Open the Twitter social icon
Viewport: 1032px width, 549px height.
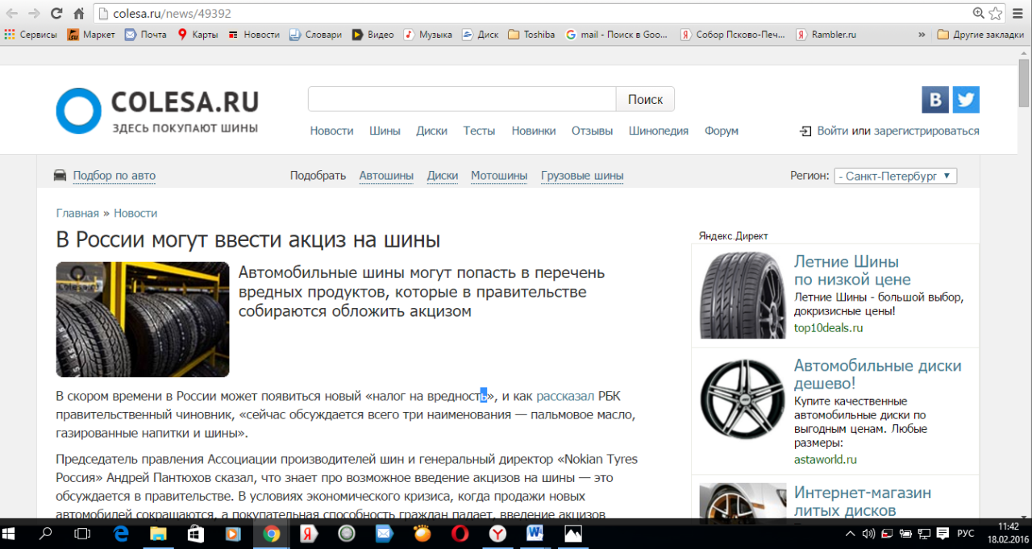(966, 100)
